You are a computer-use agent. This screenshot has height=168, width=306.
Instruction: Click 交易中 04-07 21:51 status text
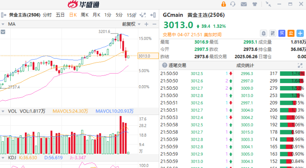point(192,35)
